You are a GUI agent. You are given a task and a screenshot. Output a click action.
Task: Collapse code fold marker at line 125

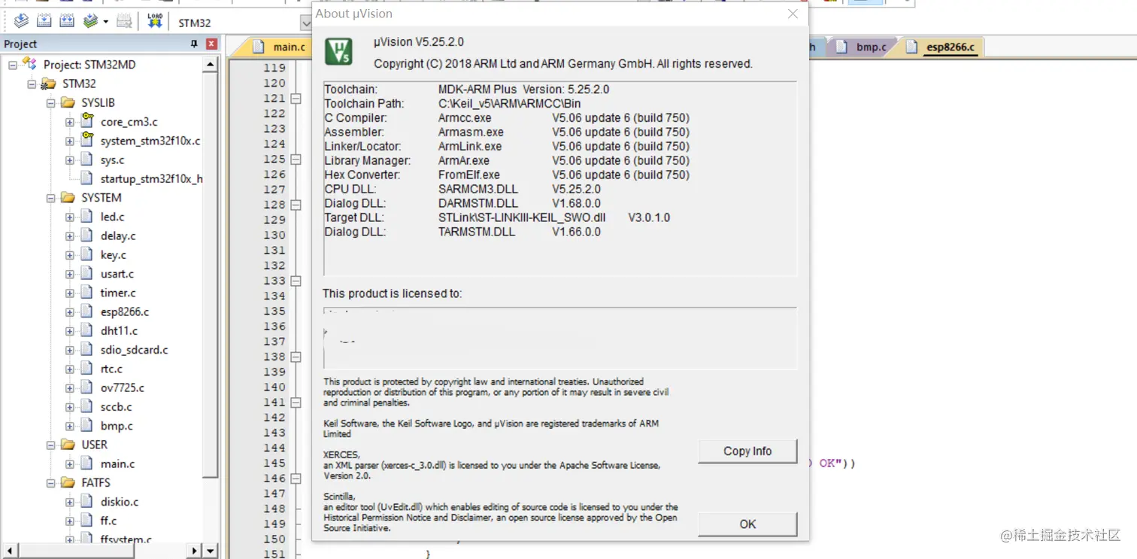[296, 159]
